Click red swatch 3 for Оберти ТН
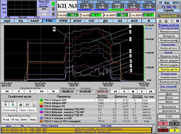This screenshot has height=134, width=181. [41, 106]
